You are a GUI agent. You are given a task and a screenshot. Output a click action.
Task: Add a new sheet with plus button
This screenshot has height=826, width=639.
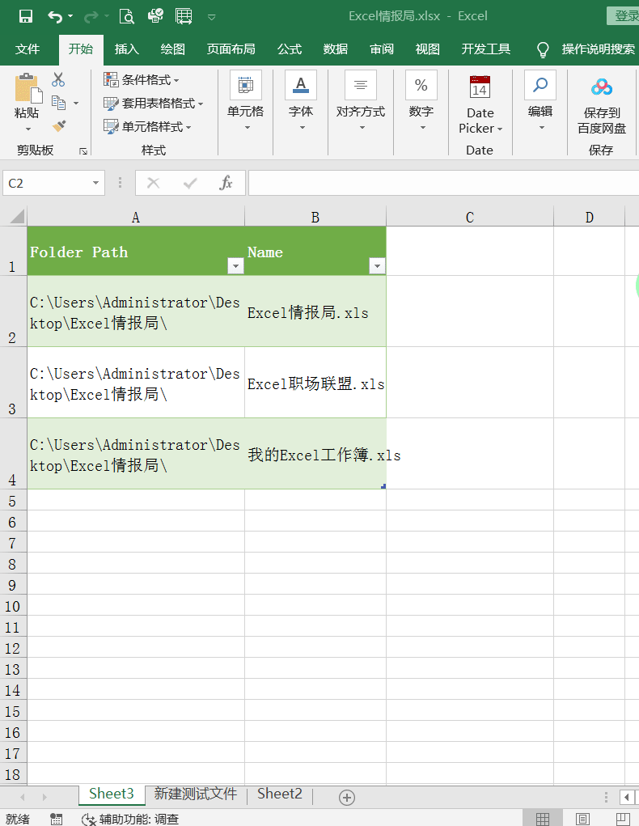tap(347, 798)
